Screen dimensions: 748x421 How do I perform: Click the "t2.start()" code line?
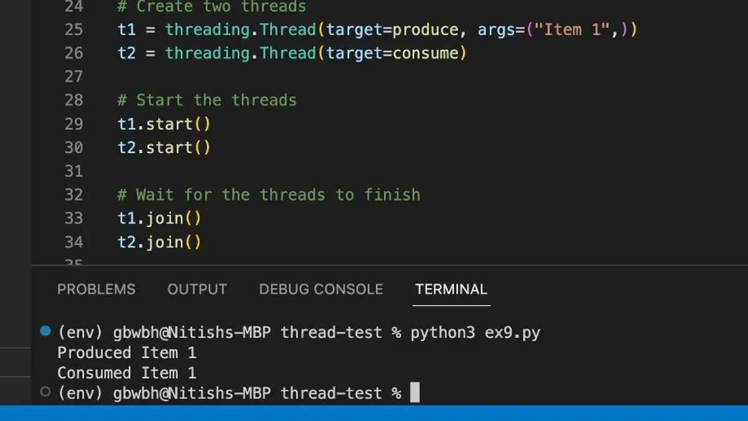click(x=165, y=148)
